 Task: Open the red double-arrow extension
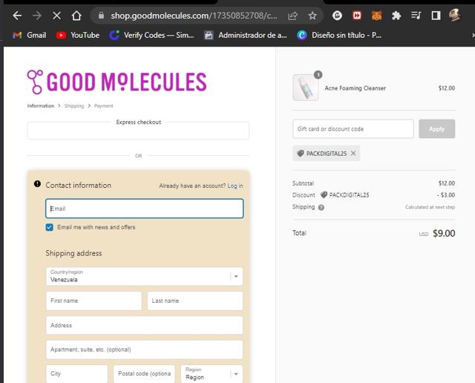pyautogui.click(x=357, y=15)
